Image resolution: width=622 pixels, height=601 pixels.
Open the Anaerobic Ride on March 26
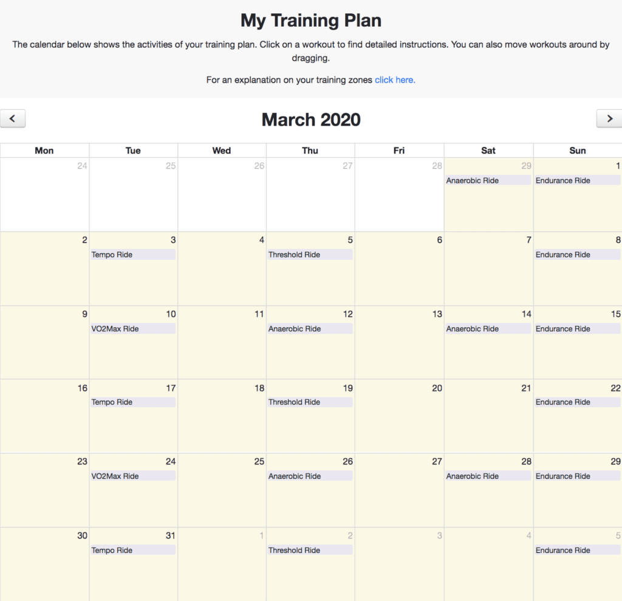point(310,476)
